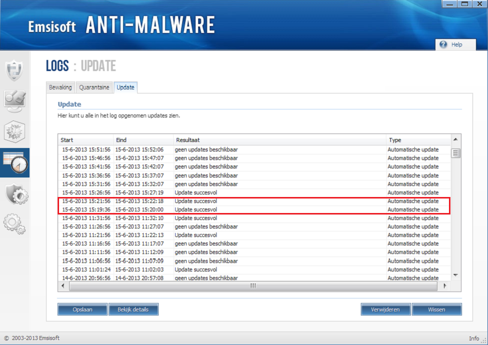The width and height of the screenshot is (488, 345).
Task: Click the horizontal scrollbar left arrow
Action: 63,286
